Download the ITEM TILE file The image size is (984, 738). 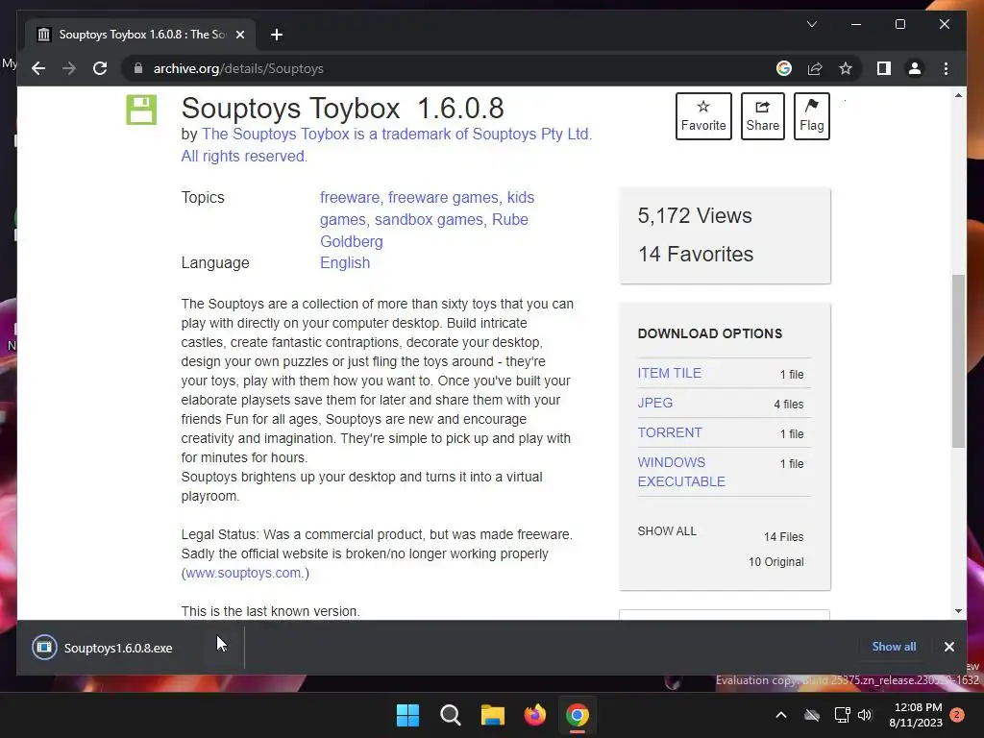click(x=669, y=373)
